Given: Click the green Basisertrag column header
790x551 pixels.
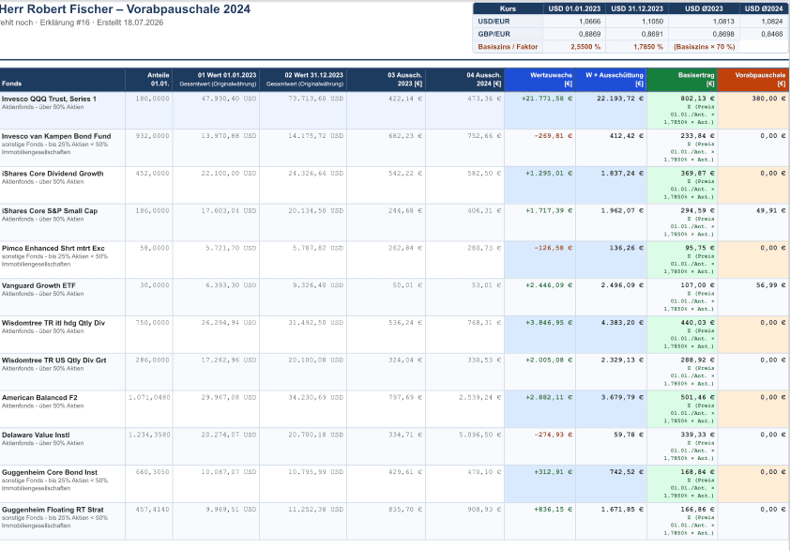Looking at the screenshot, I should click(x=682, y=80).
